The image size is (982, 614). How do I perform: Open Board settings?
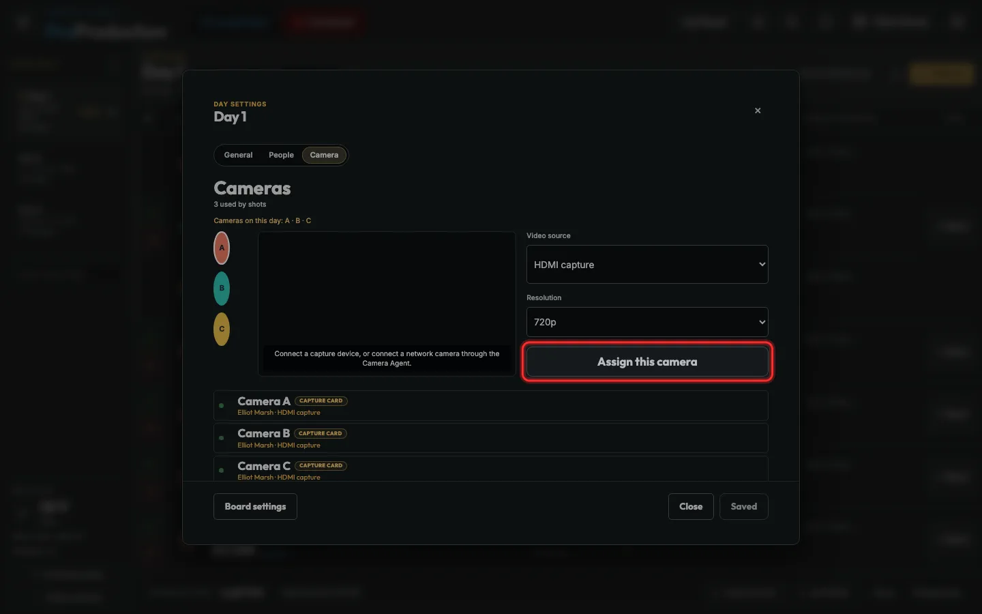255,506
